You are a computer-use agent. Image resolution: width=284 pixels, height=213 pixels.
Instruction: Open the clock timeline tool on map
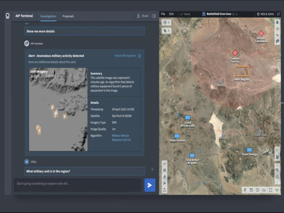[x=257, y=190]
